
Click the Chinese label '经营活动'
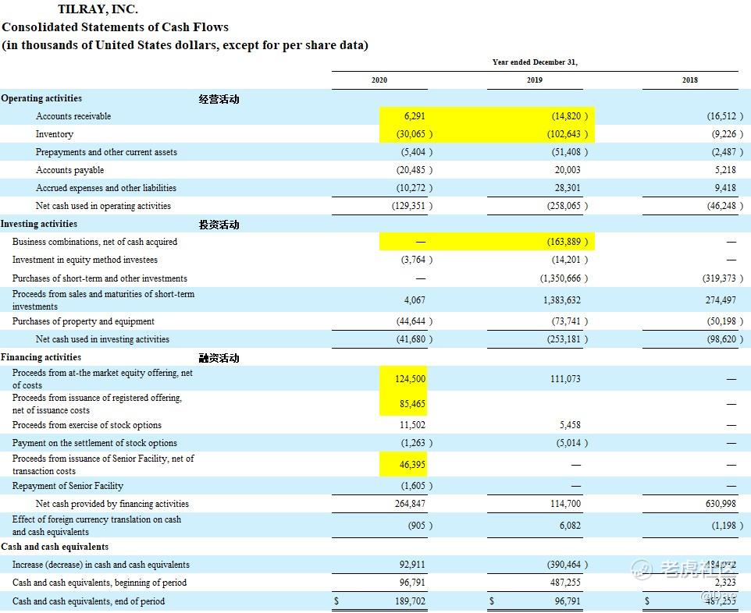[219, 99]
